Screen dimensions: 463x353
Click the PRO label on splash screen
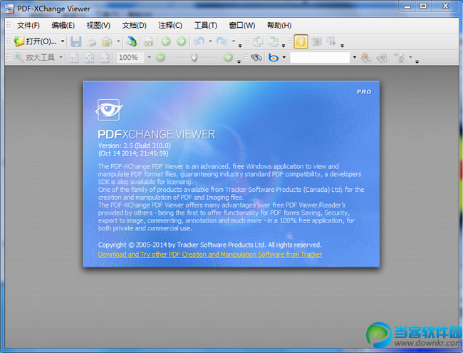pos(364,92)
